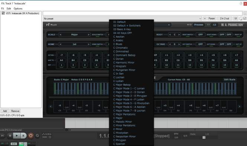247x146 pixels.
Task: Click the octave increase arrow beside 0
Action: tap(179, 44)
